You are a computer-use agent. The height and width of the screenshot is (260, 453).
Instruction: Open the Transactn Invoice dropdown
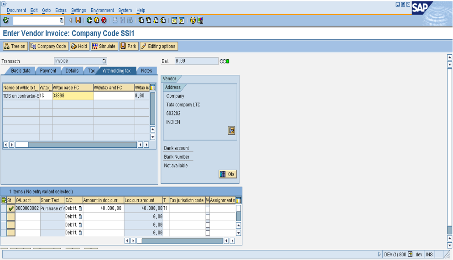[104, 61]
